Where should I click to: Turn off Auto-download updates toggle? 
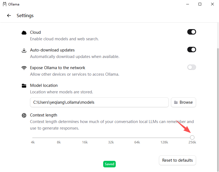point(192,50)
